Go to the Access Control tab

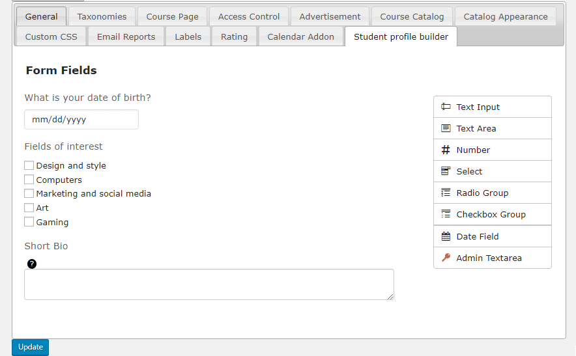pyautogui.click(x=249, y=16)
